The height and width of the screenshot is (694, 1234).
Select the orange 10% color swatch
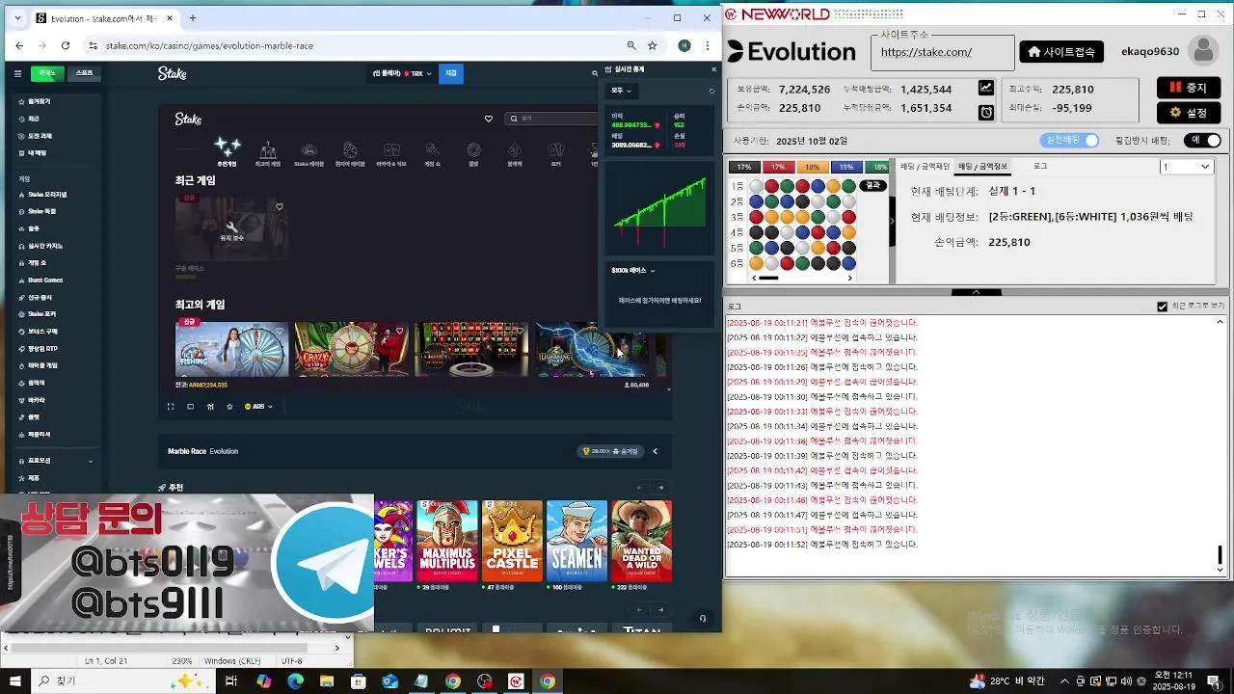812,167
